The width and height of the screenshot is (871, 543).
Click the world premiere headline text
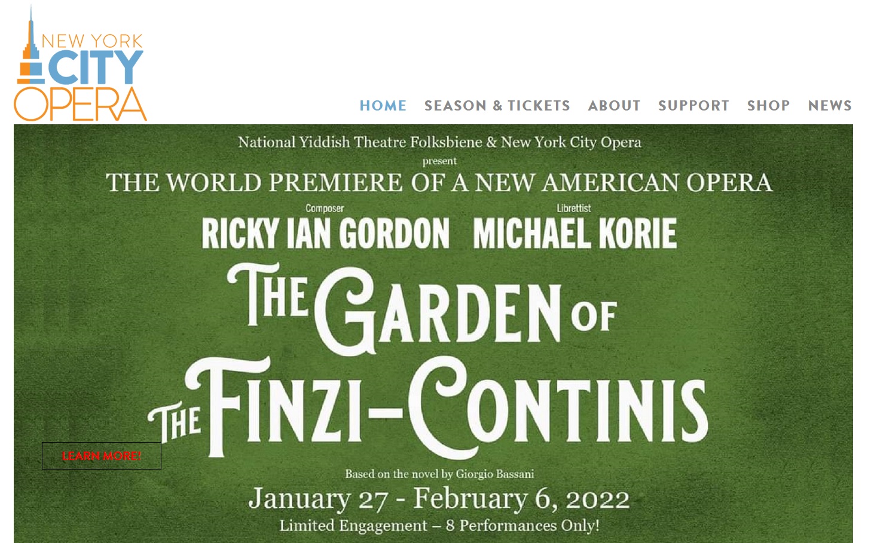coord(439,183)
